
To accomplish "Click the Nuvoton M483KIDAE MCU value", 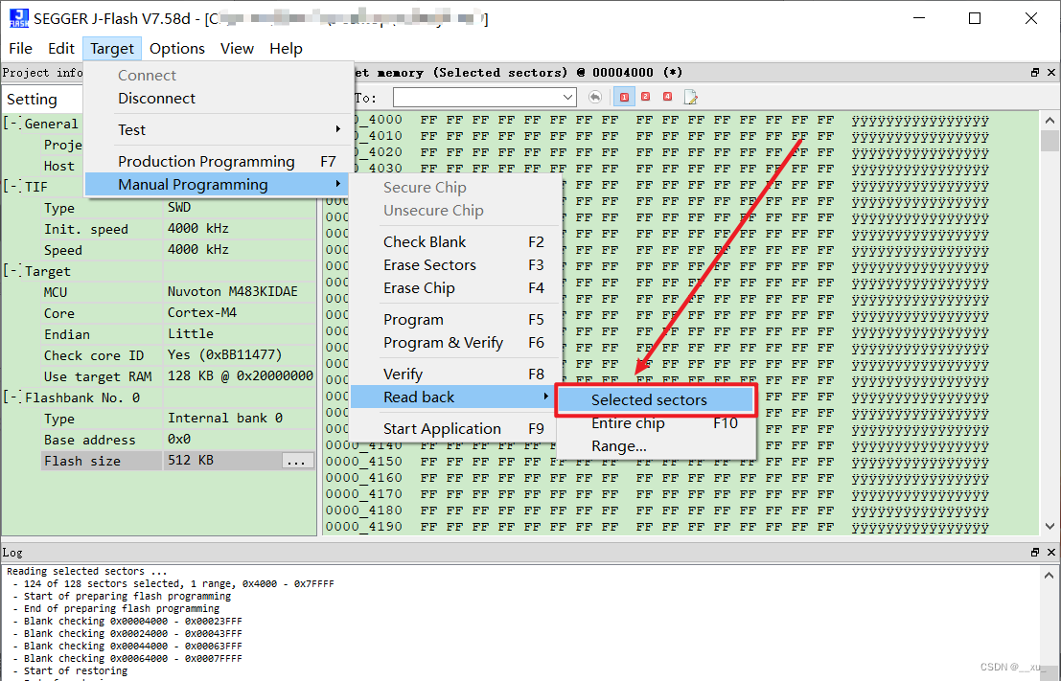I will point(233,291).
